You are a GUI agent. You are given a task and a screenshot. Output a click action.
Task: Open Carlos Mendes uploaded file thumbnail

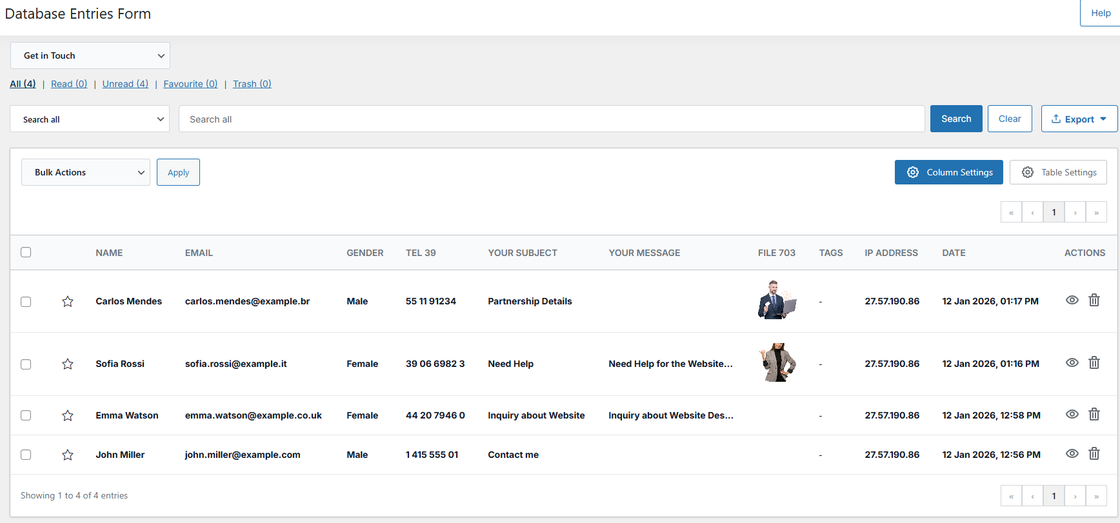tap(777, 300)
